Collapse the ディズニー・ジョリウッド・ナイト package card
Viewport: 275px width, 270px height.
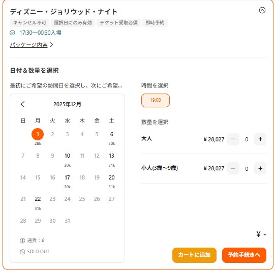point(262,10)
